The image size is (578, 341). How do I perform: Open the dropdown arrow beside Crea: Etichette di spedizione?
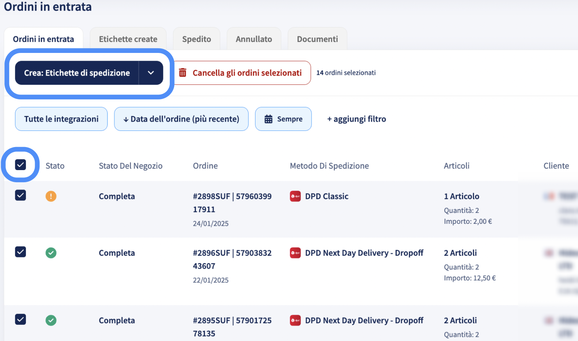tap(151, 73)
